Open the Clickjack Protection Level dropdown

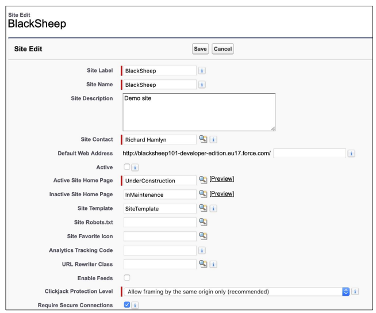coord(237,292)
